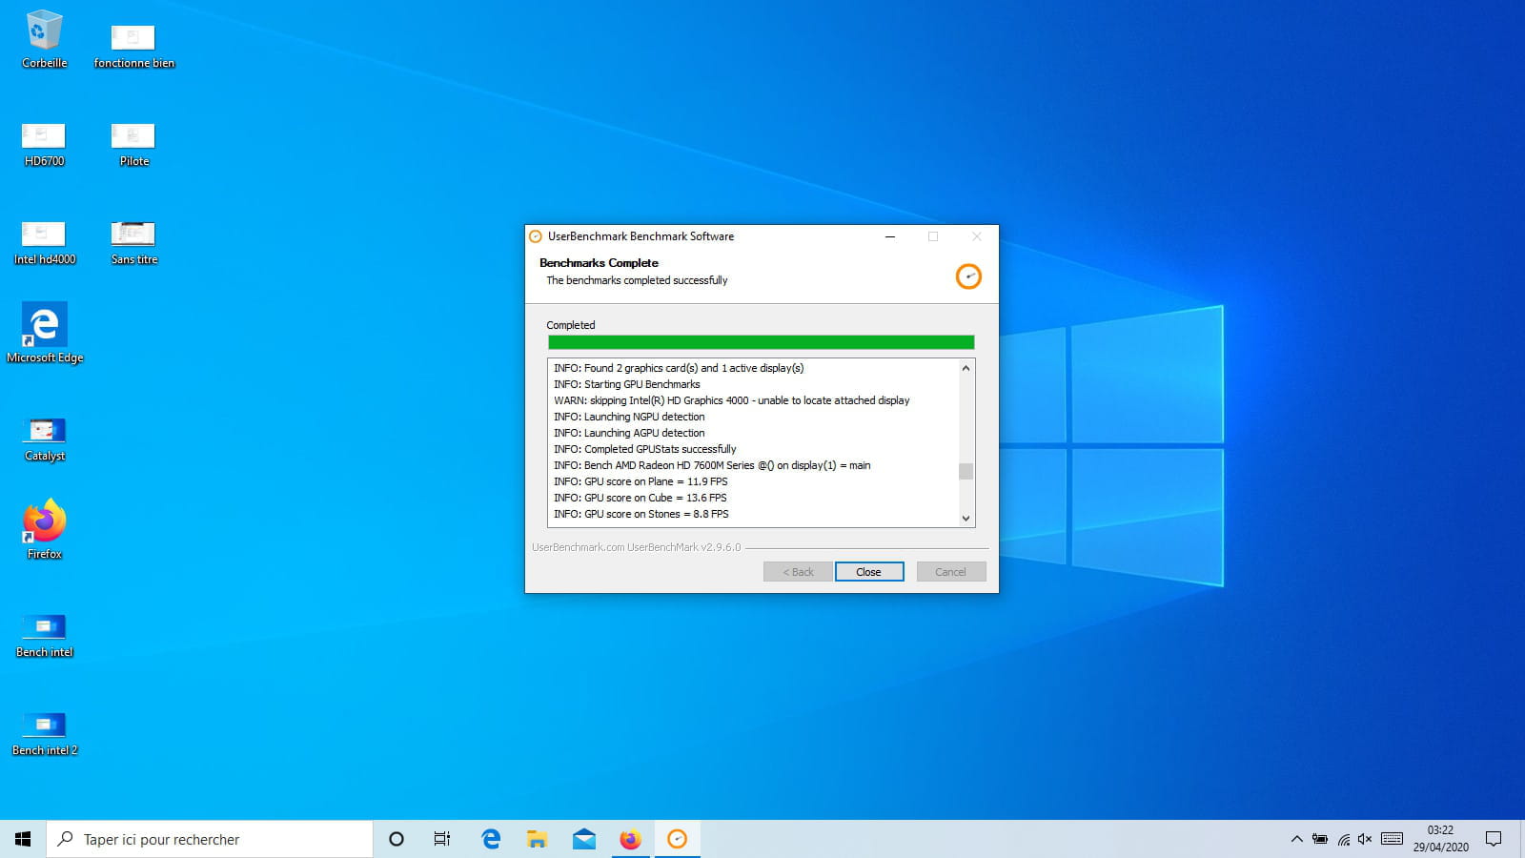Click the 'Completed GPUStats successfully' line
The height and width of the screenshot is (858, 1525).
tap(645, 449)
